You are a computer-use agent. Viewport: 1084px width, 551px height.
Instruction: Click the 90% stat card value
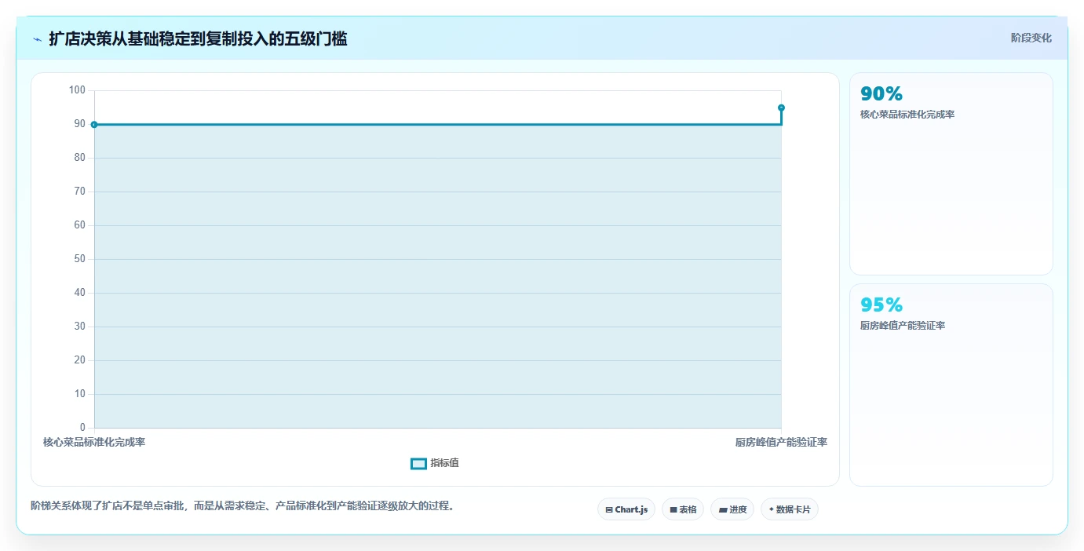[881, 94]
